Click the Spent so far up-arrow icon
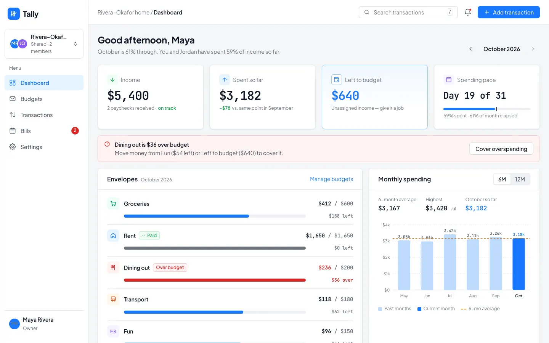Viewport: 549px width, 343px height. (225, 80)
